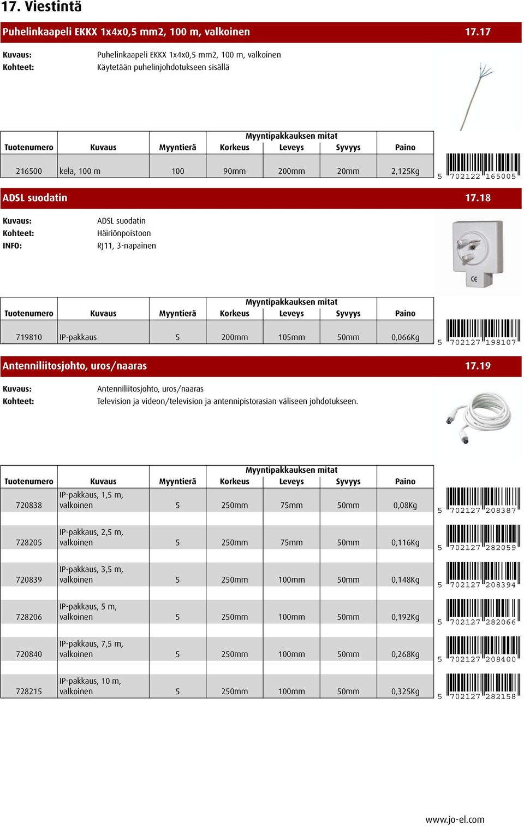Select the 'RJ11, 3-napainen' info text
This screenshot has width=524, height=826.
(x=127, y=246)
